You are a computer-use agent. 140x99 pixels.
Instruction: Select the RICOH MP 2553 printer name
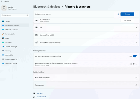coord(45,20)
